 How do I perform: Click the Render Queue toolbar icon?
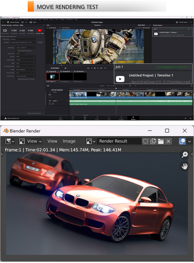point(177,22)
